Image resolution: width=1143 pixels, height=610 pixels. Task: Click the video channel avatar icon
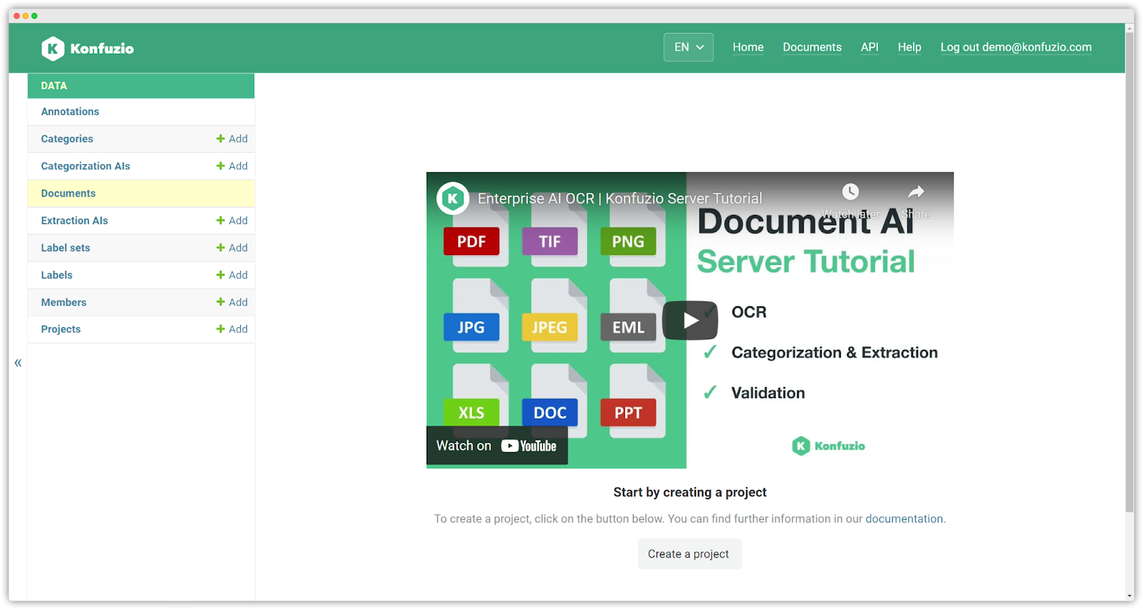(453, 199)
